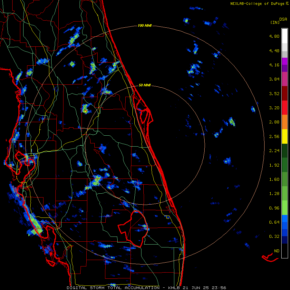Click the 2.88 legend value
The image size is (290, 290).
pyautogui.click(x=274, y=122)
